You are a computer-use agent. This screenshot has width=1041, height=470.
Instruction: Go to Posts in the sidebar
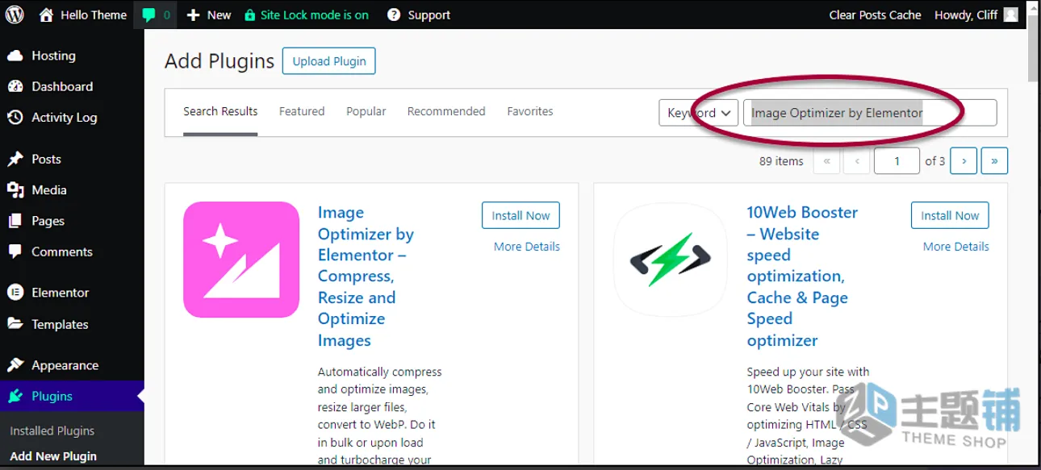[x=46, y=159]
